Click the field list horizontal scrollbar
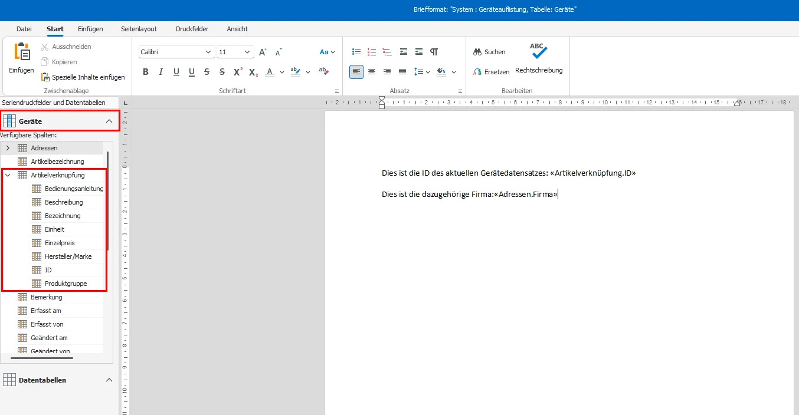This screenshot has height=415, width=799. pyautogui.click(x=42, y=358)
